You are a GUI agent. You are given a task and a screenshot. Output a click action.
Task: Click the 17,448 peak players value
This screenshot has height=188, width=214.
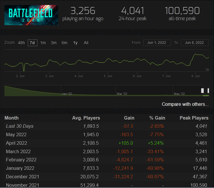point(200,168)
